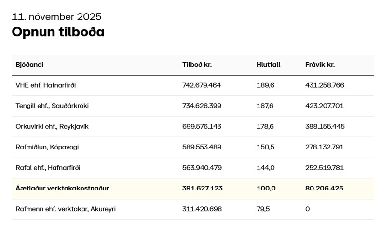Screen dimensions: 381x244
Task: Select the "Rafal ehf., Hafnarfirði" bidder cell
Action: tap(48, 168)
